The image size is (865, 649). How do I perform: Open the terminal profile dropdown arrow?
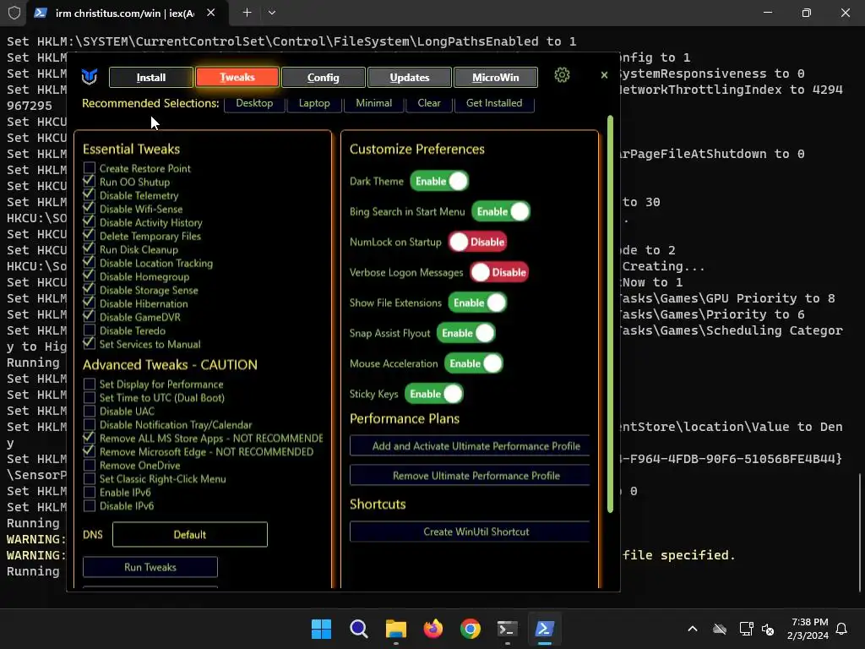pos(272,13)
